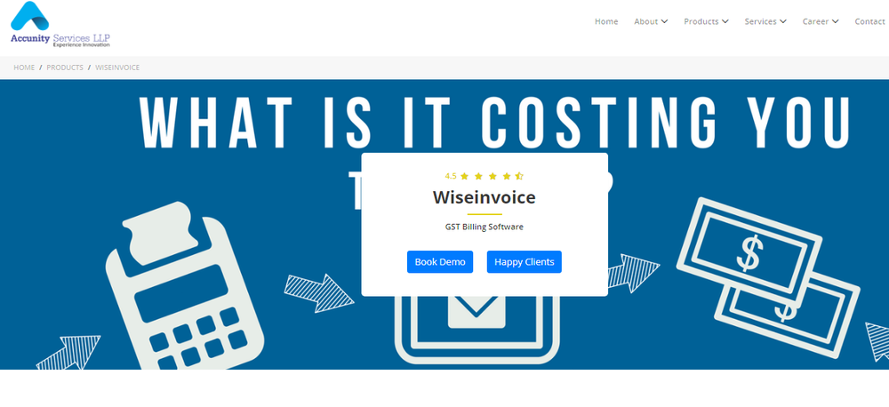Viewport: 889px width, 407px height.
Task: Expand the About dropdown menu
Action: (x=651, y=21)
